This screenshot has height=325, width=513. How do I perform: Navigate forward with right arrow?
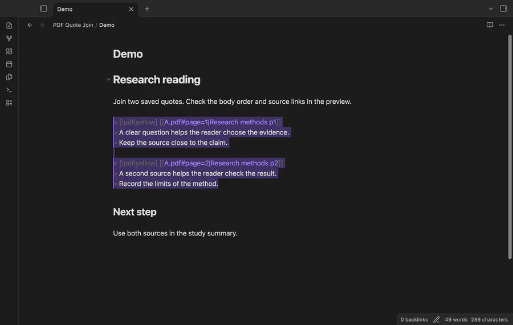click(42, 25)
